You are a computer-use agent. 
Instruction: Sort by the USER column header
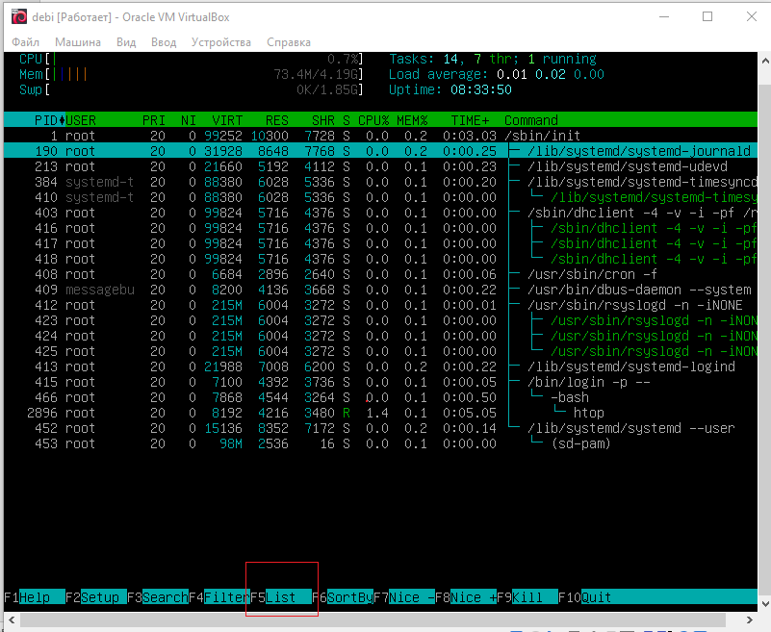pos(81,120)
